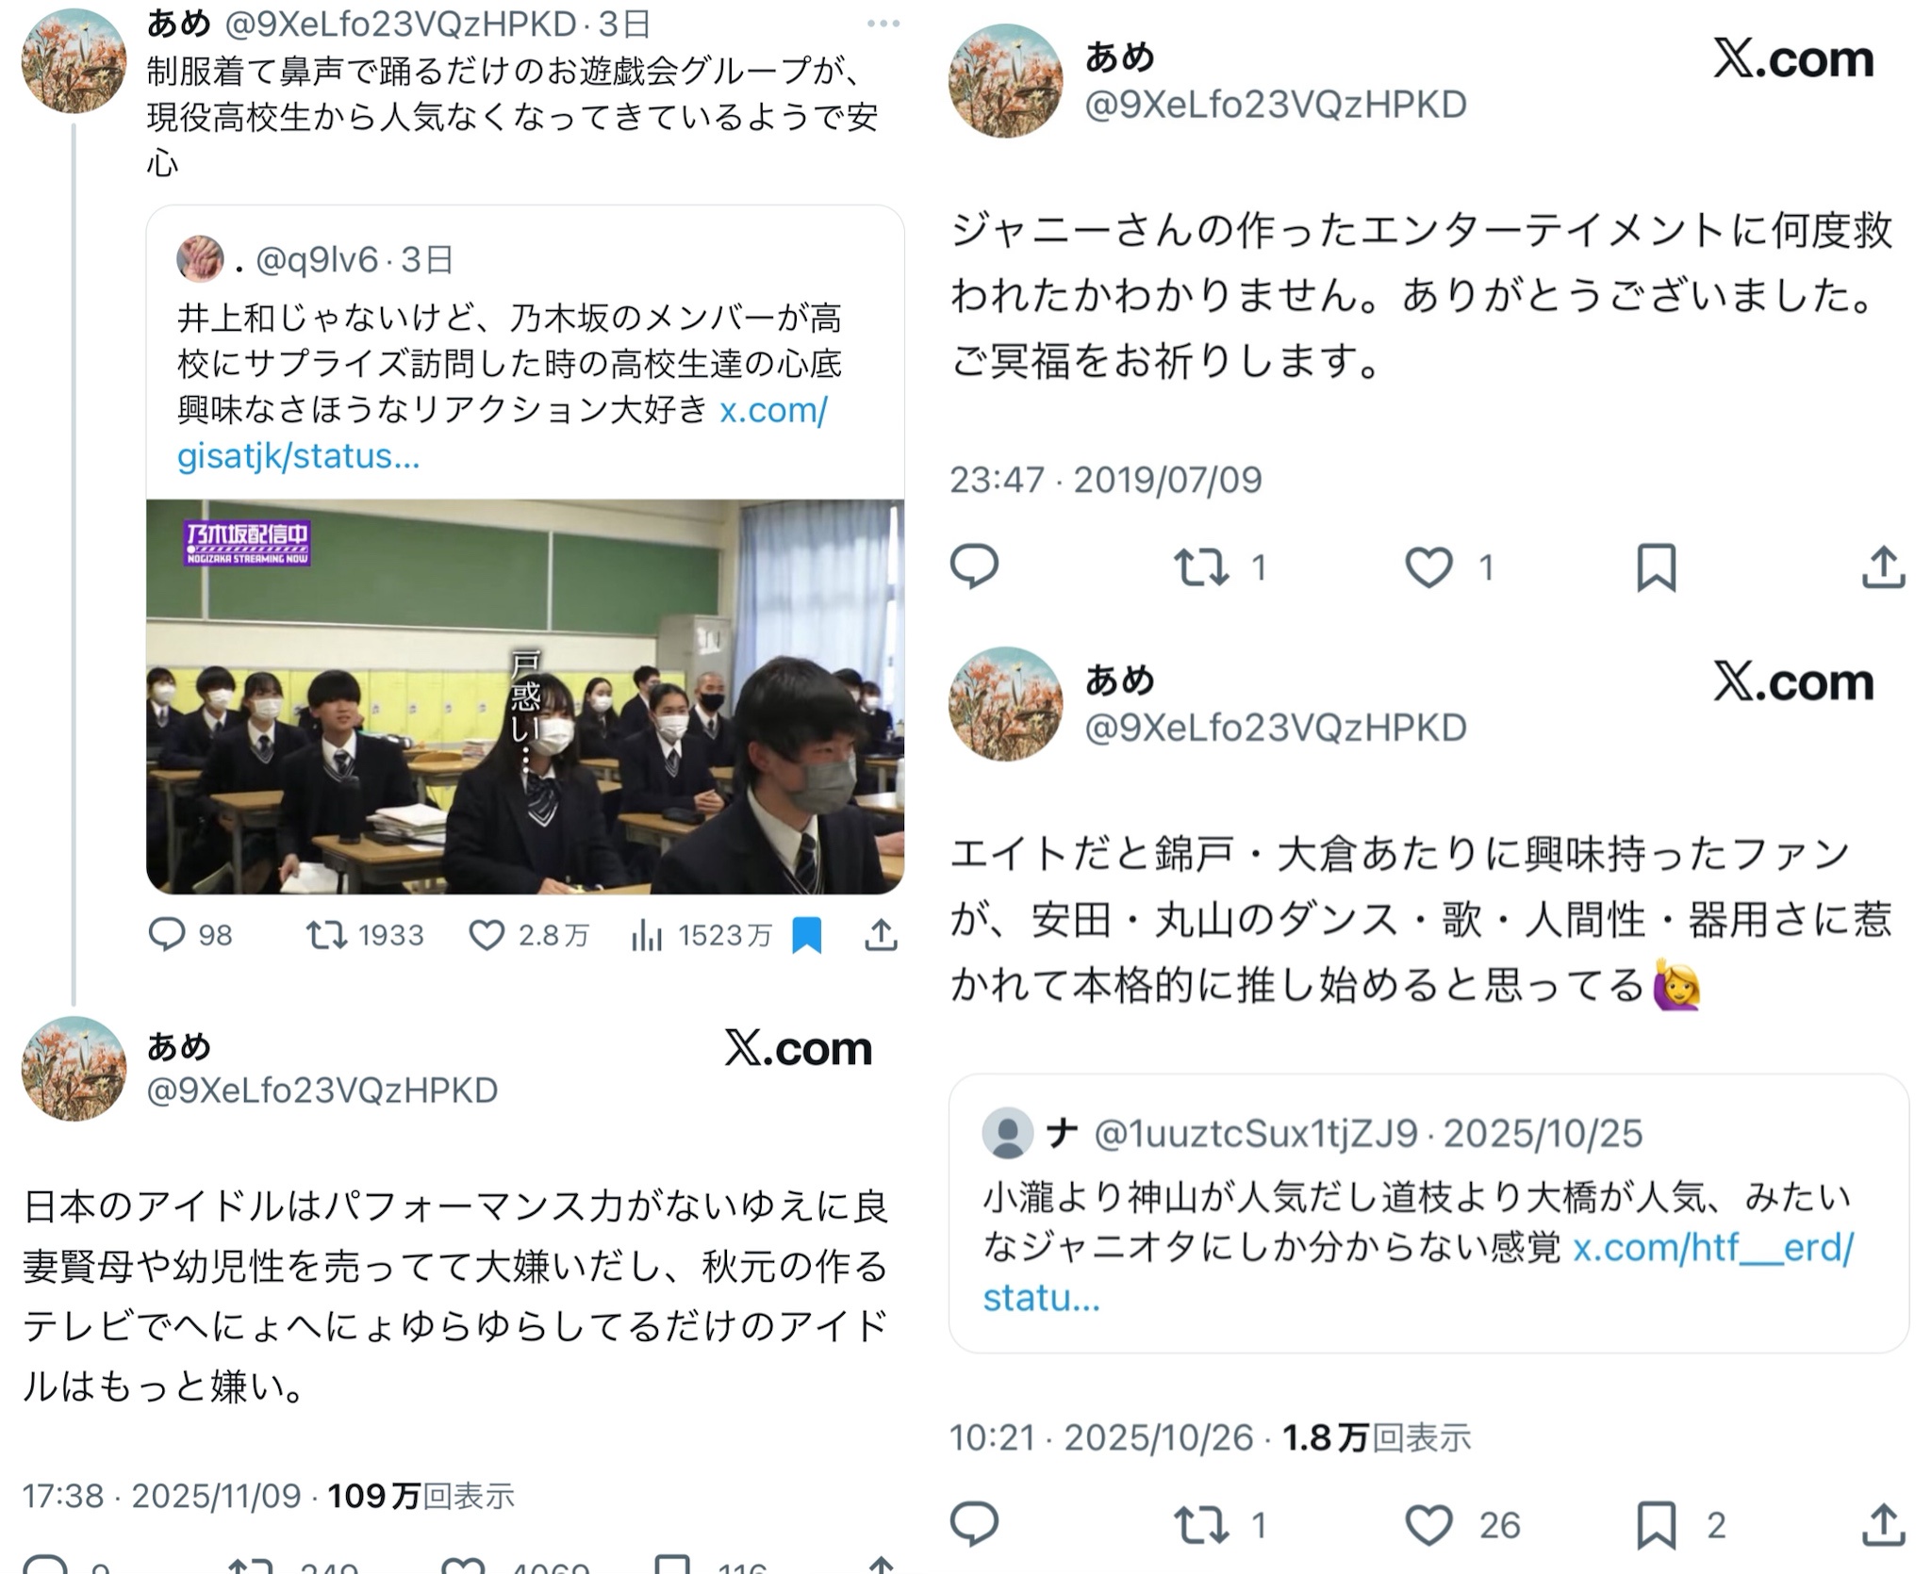1931x1574 pixels.
Task: Reply to the 2019/07/09 Johnny tweet
Action: pyautogui.click(x=974, y=566)
